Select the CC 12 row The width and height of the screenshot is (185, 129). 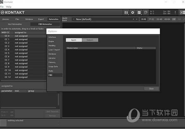click(x=23, y=77)
